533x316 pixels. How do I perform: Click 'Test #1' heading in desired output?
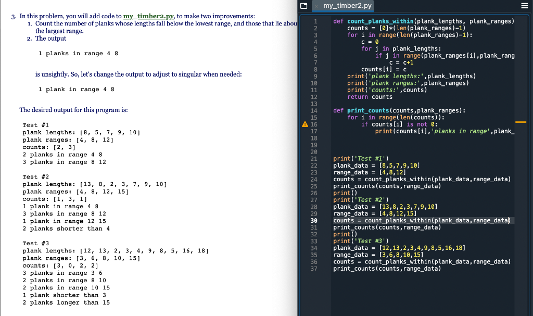coord(36,125)
